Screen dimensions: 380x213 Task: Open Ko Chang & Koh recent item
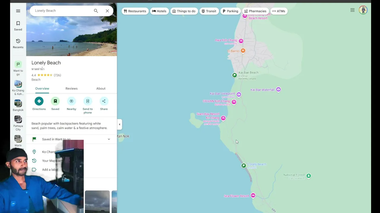(x=18, y=88)
